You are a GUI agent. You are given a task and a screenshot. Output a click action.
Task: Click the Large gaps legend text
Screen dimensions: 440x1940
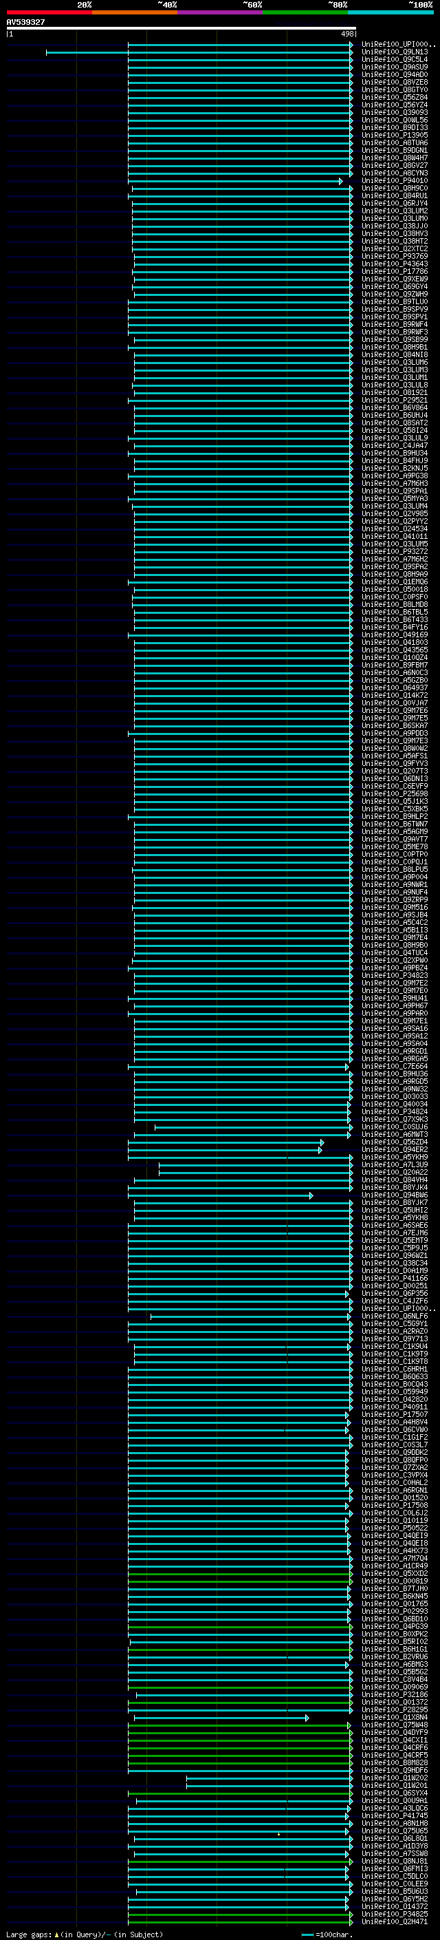click(30, 1934)
